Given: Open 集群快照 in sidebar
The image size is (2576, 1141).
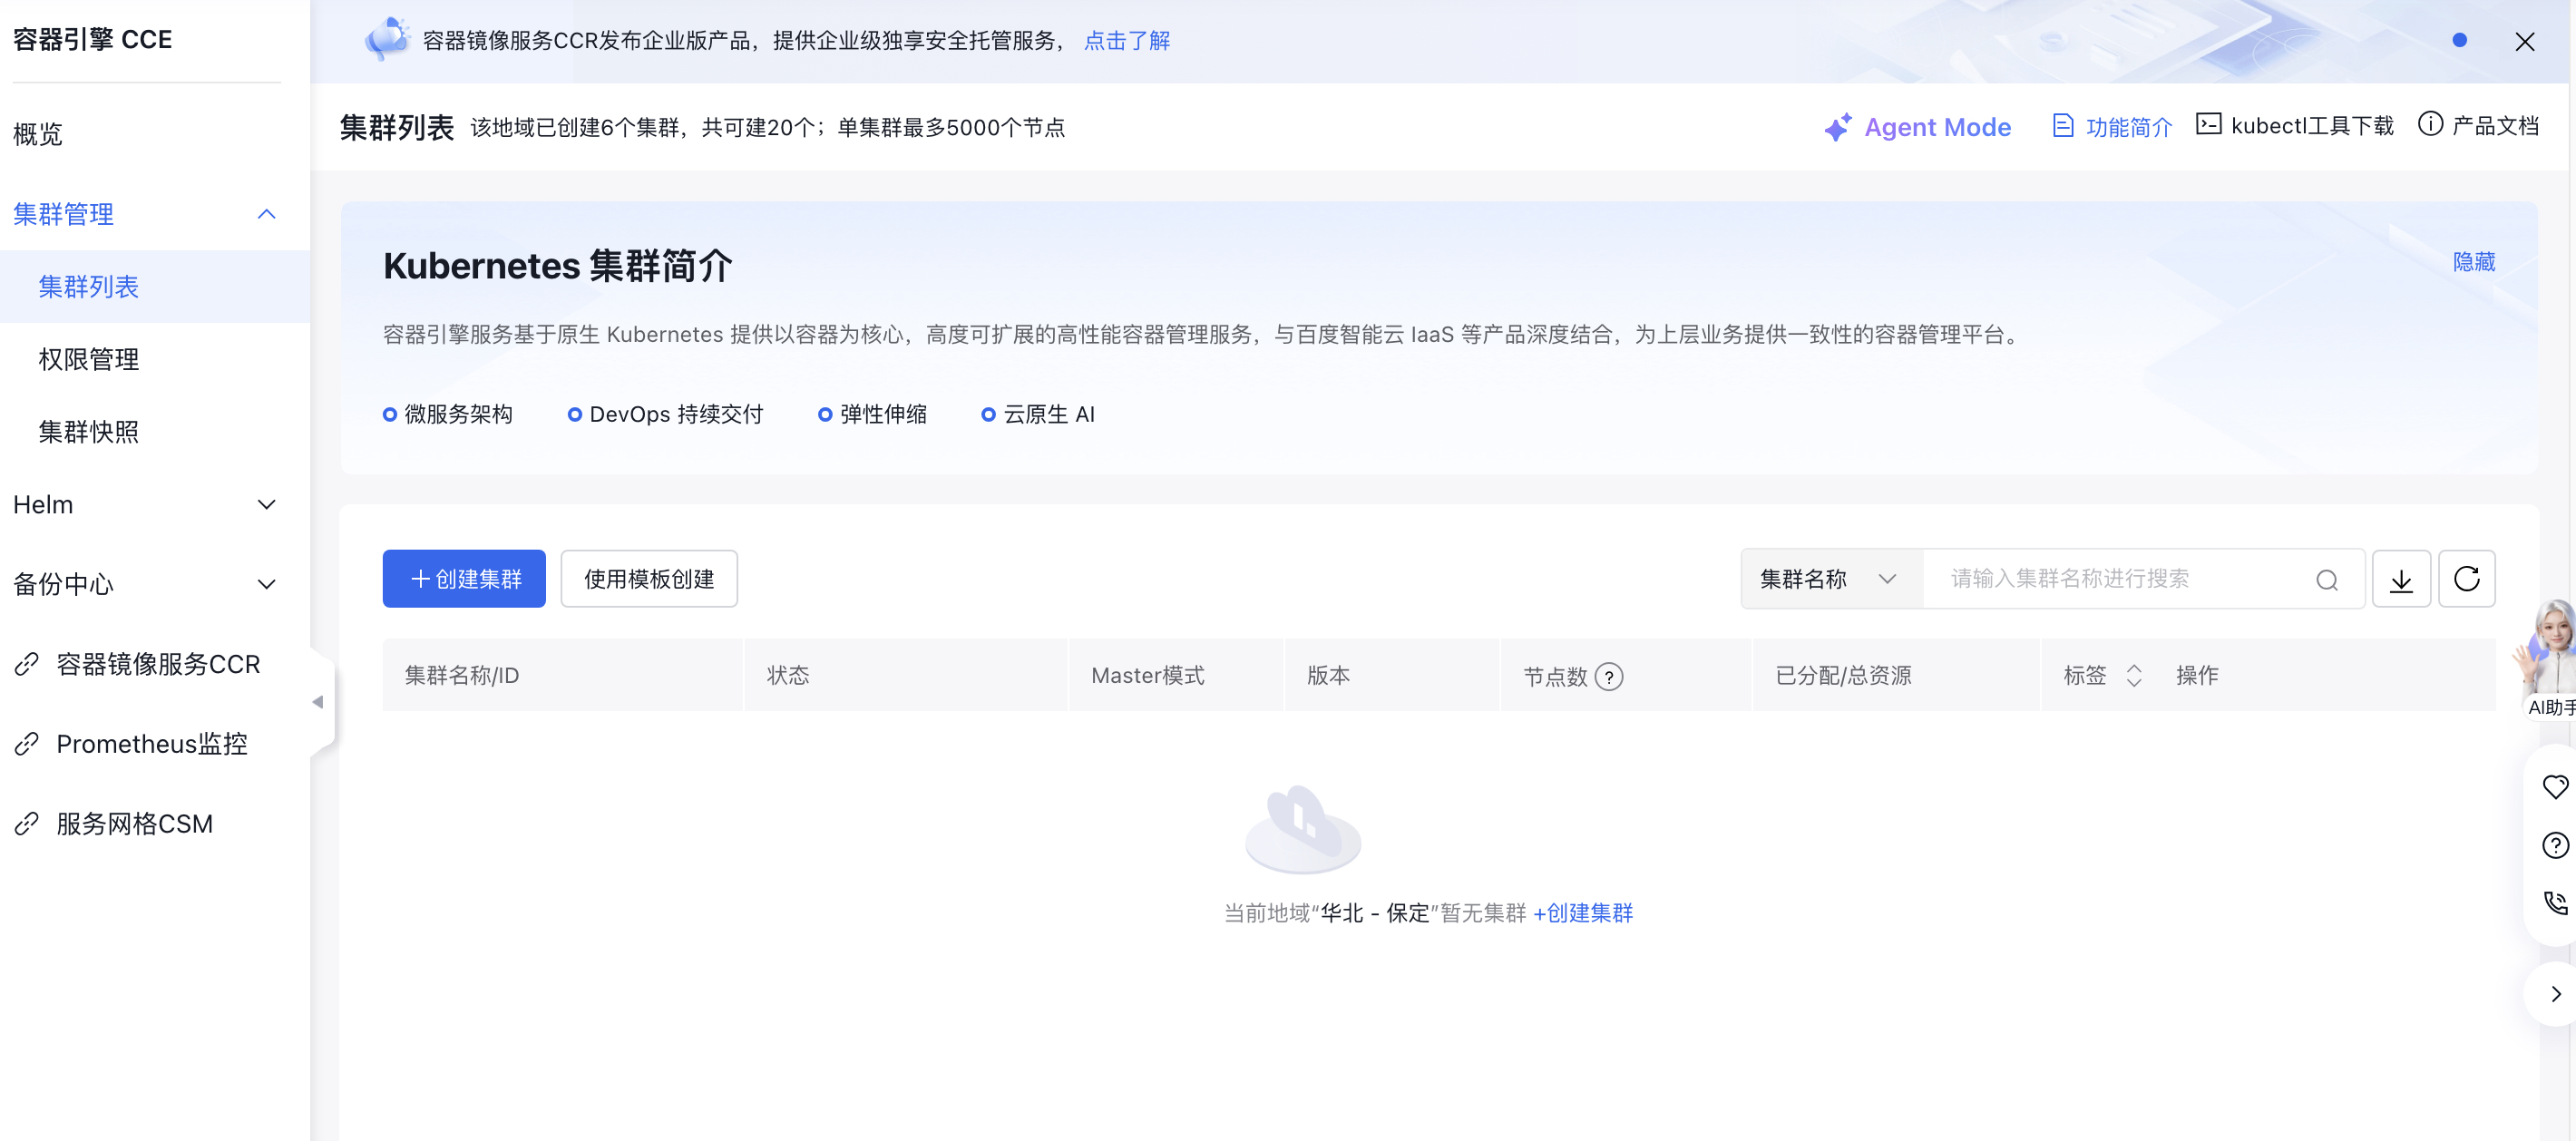Looking at the screenshot, I should [x=88, y=432].
